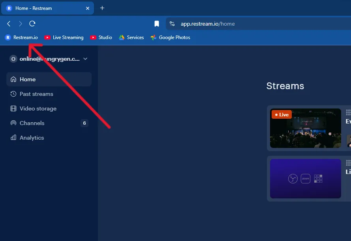Open Past streams in sidebar
This screenshot has height=241, width=351.
36,94
